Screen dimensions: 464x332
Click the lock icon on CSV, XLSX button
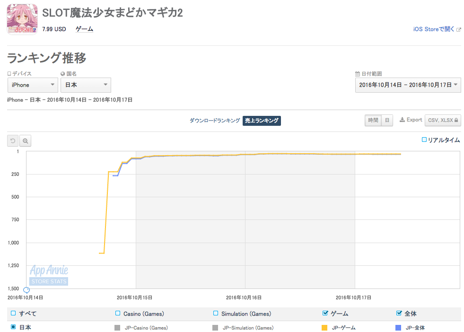[456, 120]
